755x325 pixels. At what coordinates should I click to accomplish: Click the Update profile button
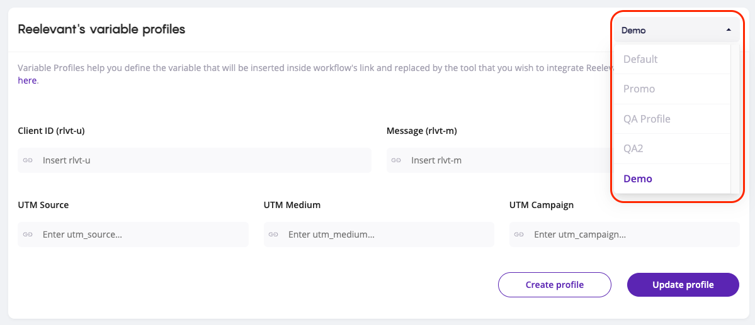[x=683, y=285]
